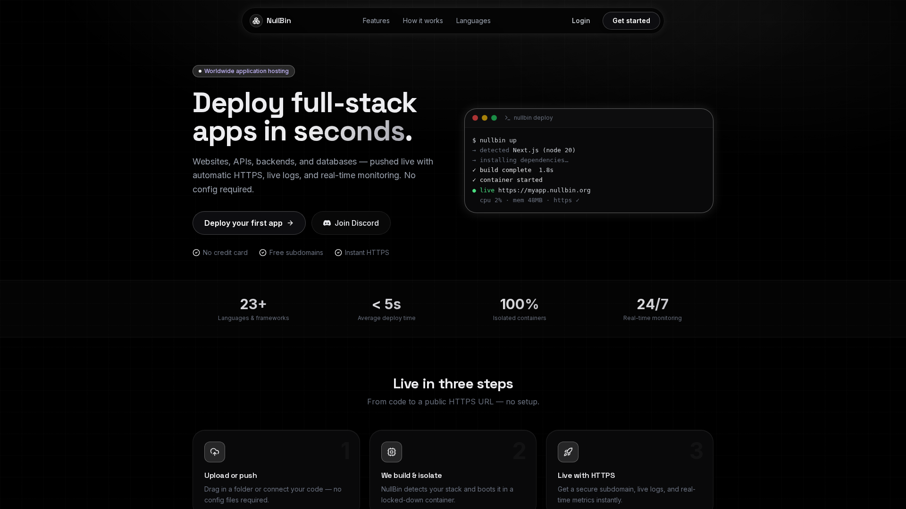Click the green terminal window dot
The image size is (906, 509).
[494, 118]
